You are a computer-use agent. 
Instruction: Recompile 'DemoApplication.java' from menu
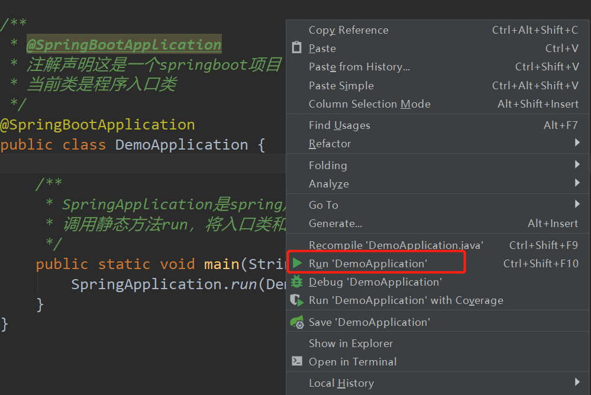tap(396, 245)
